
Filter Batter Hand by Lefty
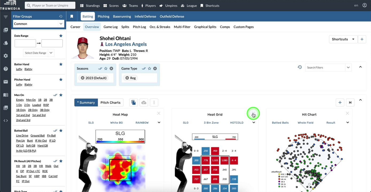[19, 69]
